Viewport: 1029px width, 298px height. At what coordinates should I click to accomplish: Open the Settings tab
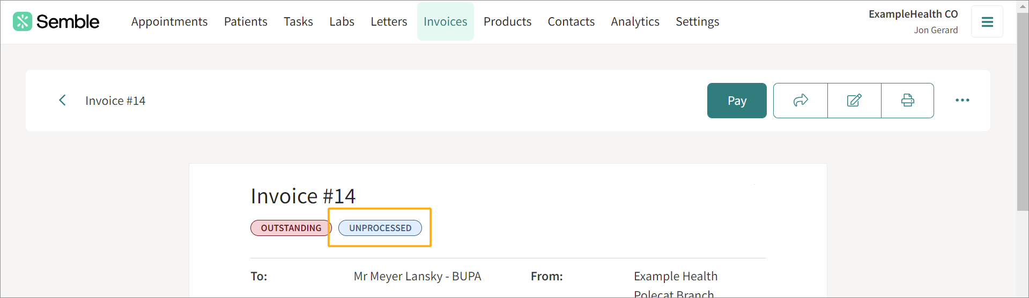pyautogui.click(x=697, y=21)
